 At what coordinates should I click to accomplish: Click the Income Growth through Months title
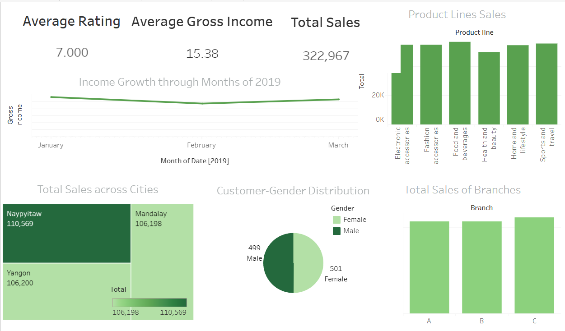180,82
